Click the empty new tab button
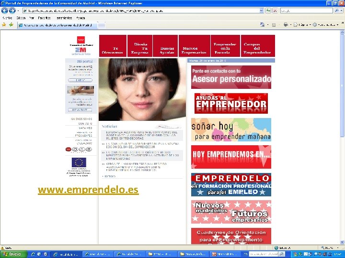Screen dimensions: 345x258 pyautogui.click(x=101, y=25)
